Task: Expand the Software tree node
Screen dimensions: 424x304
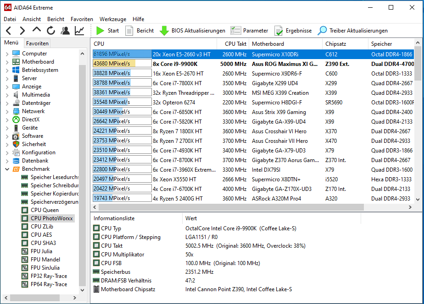Action: (7, 136)
